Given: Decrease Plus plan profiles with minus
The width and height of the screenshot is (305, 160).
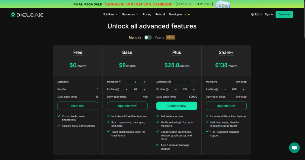Looking at the screenshot, I should point(176,89).
